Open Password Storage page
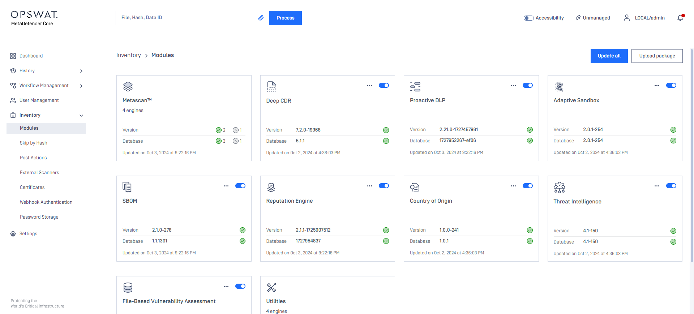This screenshot has height=314, width=694. coord(39,217)
